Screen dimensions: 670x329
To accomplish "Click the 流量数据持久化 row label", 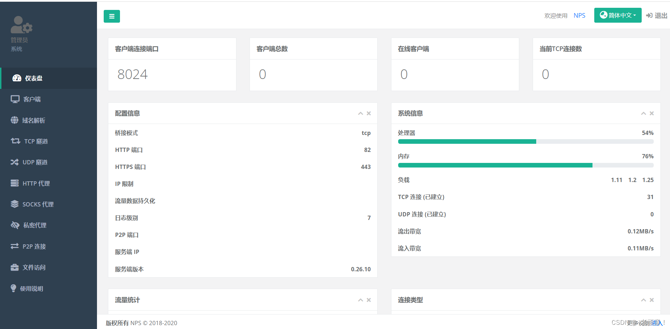I will click(135, 201).
